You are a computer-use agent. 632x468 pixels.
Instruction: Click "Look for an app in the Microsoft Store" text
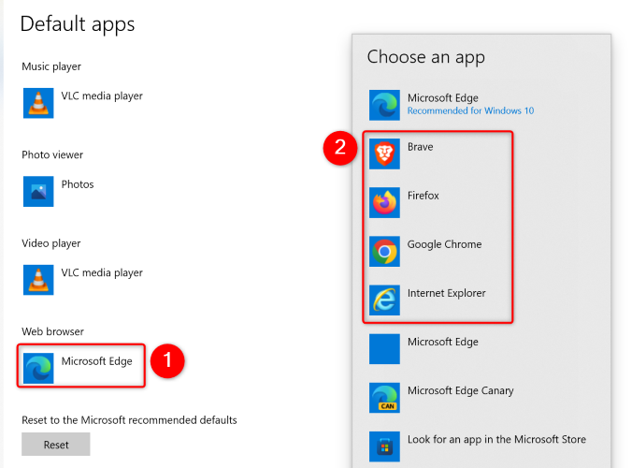click(x=496, y=439)
